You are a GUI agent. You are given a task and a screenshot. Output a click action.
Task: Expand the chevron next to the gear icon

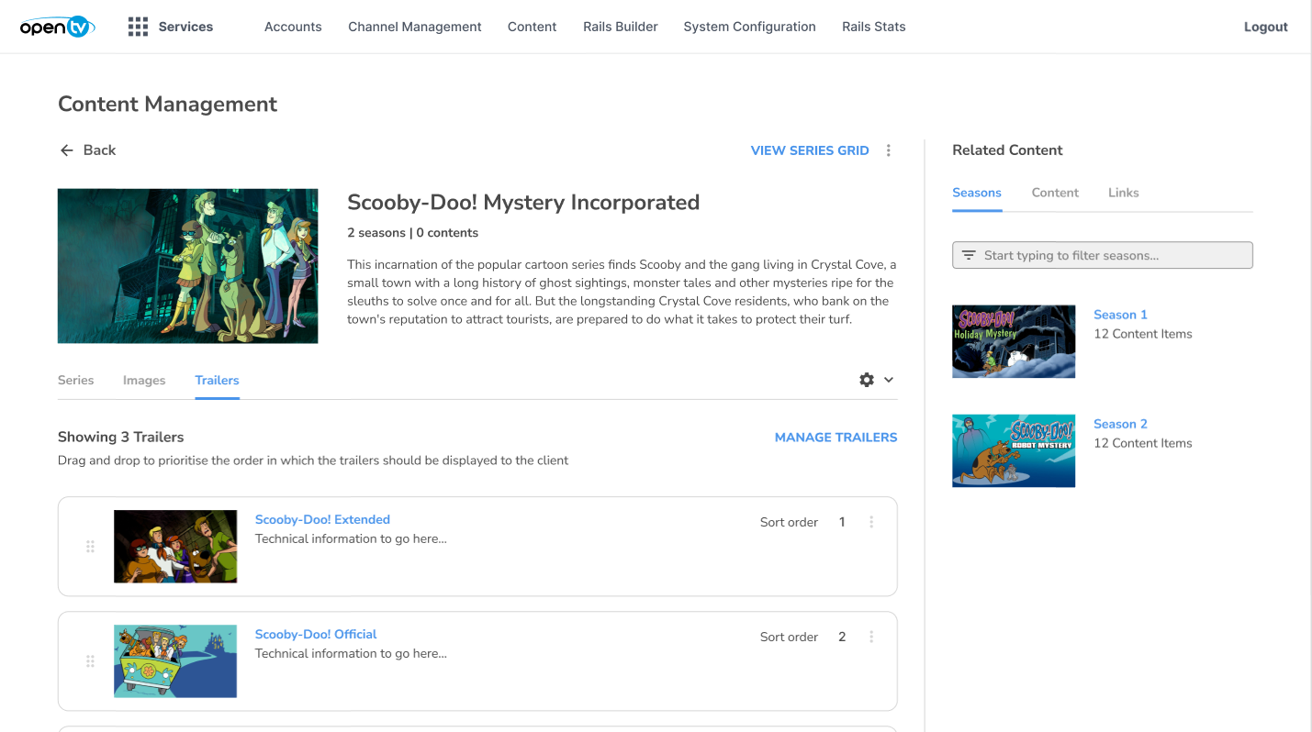pos(889,380)
